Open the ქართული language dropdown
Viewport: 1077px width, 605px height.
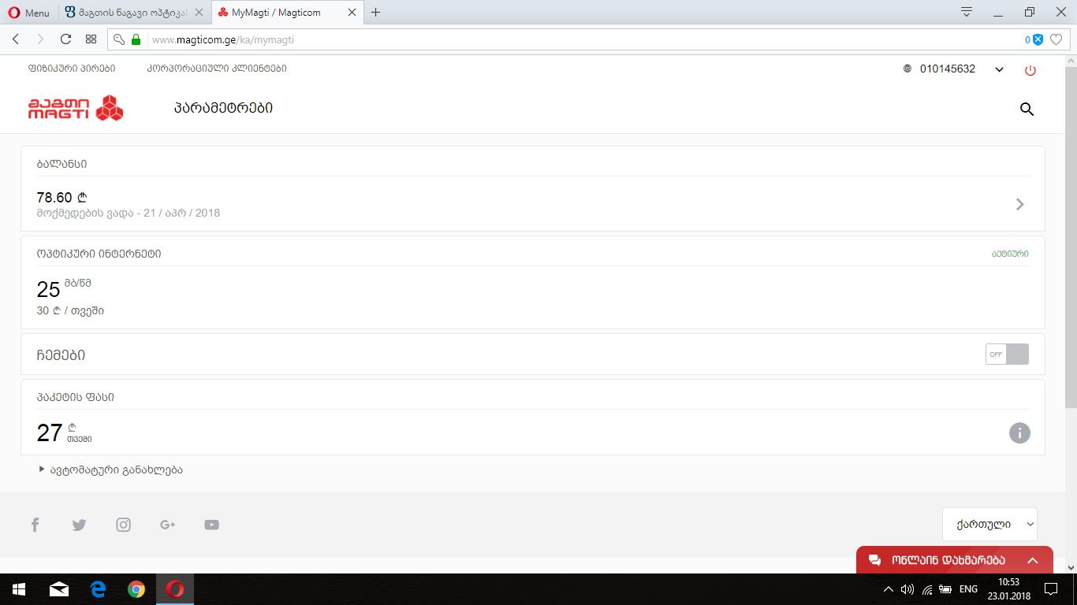989,524
